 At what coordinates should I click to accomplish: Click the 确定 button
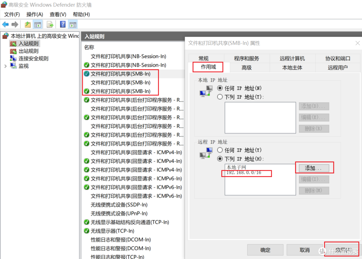[x=265, y=250]
